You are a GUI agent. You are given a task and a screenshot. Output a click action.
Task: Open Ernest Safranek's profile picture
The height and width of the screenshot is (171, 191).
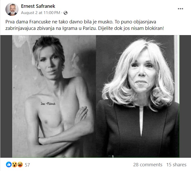point(12,9)
